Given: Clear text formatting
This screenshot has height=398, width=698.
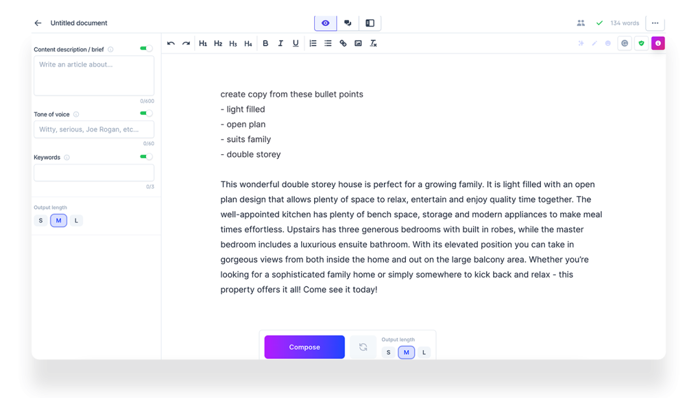Looking at the screenshot, I should point(374,43).
